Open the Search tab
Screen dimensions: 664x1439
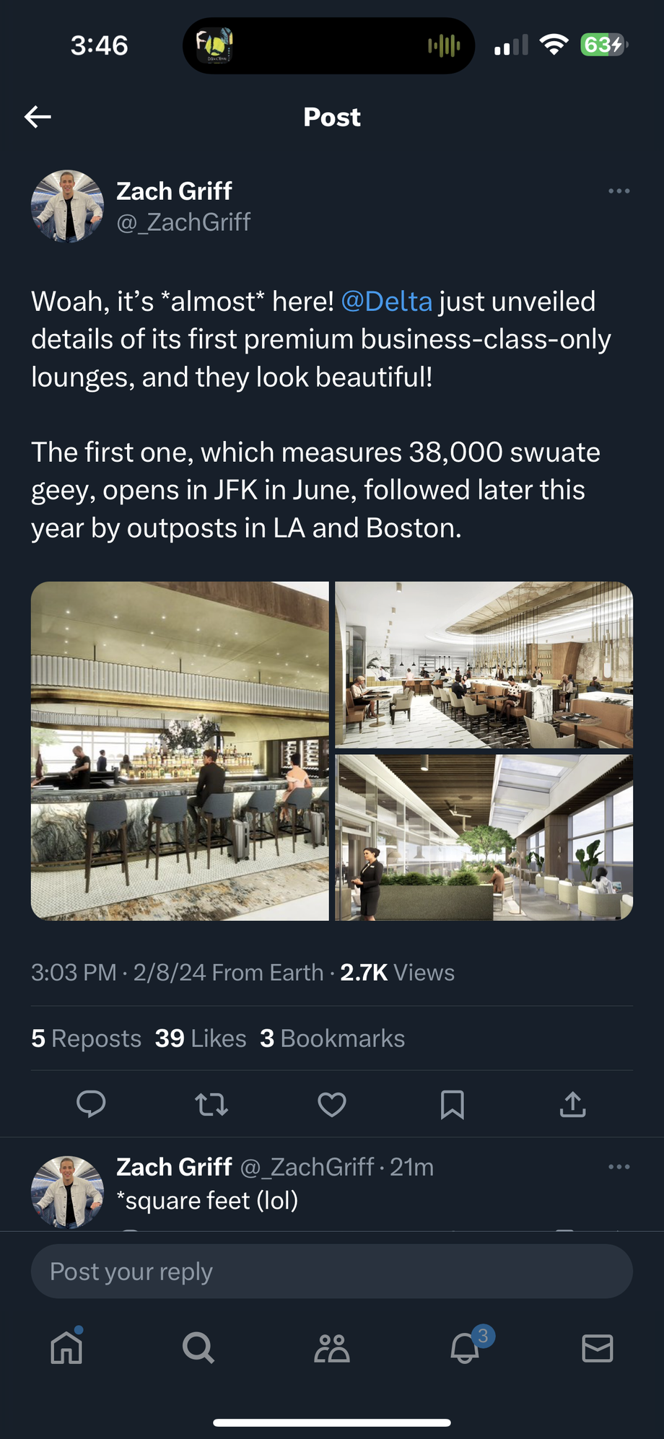click(198, 1347)
